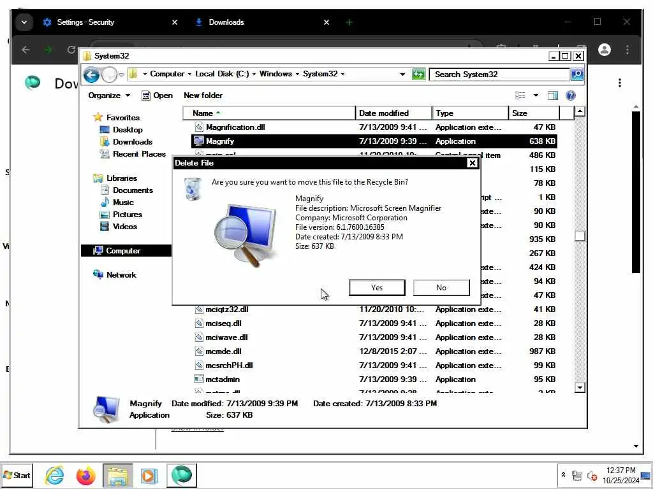
Task: Select the mciseq.dll file
Action: 374,323
